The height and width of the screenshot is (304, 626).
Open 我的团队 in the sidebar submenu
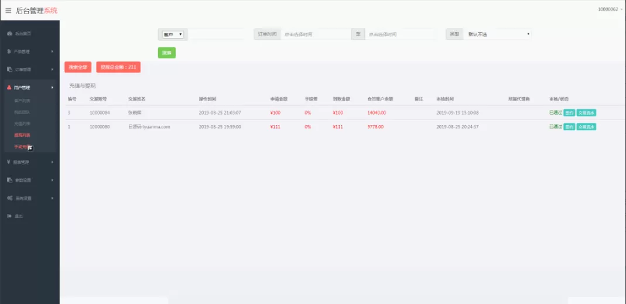point(22,112)
